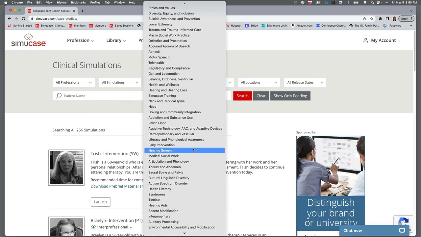421x237 pixels.
Task: Click the red Search button
Action: 242,96
